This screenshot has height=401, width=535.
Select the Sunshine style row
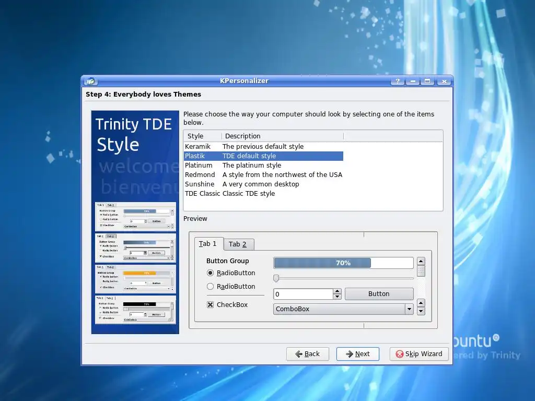pyautogui.click(x=263, y=184)
